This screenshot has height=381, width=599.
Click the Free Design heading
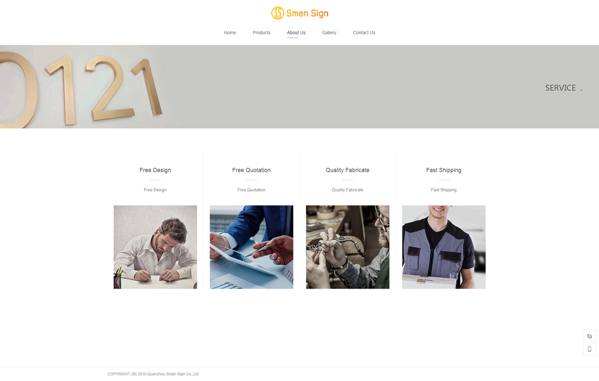point(155,170)
